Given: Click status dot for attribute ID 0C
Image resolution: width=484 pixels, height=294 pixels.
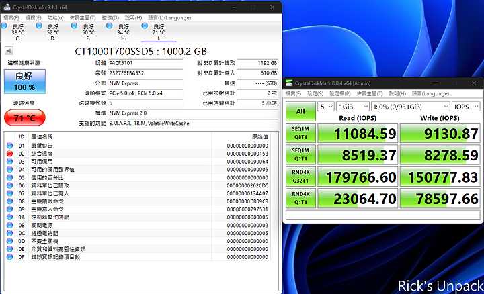Looking at the screenshot, I should click(x=9, y=233).
